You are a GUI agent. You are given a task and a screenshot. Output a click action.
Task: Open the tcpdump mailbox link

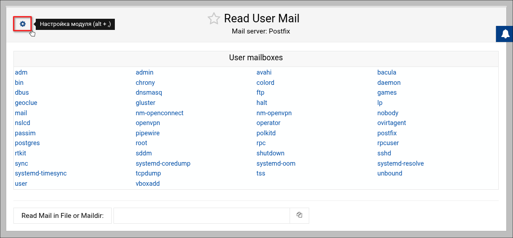148,173
